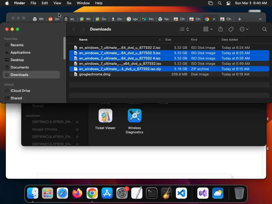Eject Google Chrome volume in back window
Image resolution: width=272 pixels, height=204 pixels.
(77, 129)
